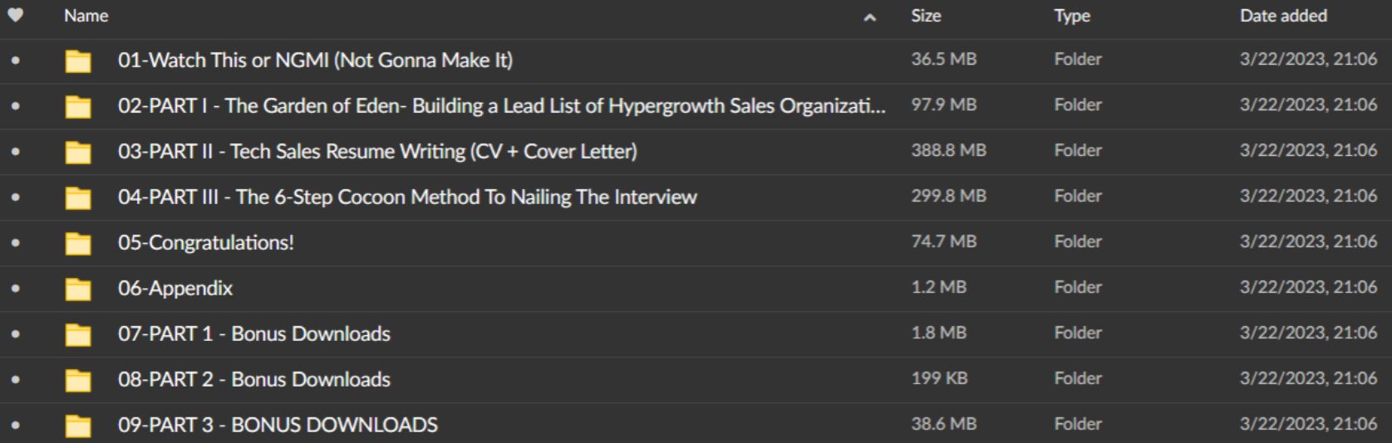Image resolution: width=1392 pixels, height=443 pixels.
Task: Click the Name column header
Action: (86, 16)
